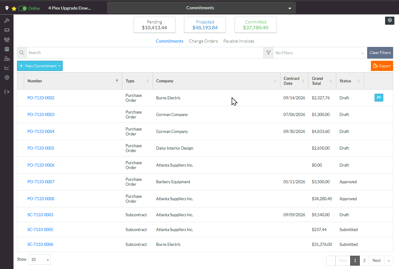
Task: Click the logout arrow icon in sidebar
Action: [7, 92]
